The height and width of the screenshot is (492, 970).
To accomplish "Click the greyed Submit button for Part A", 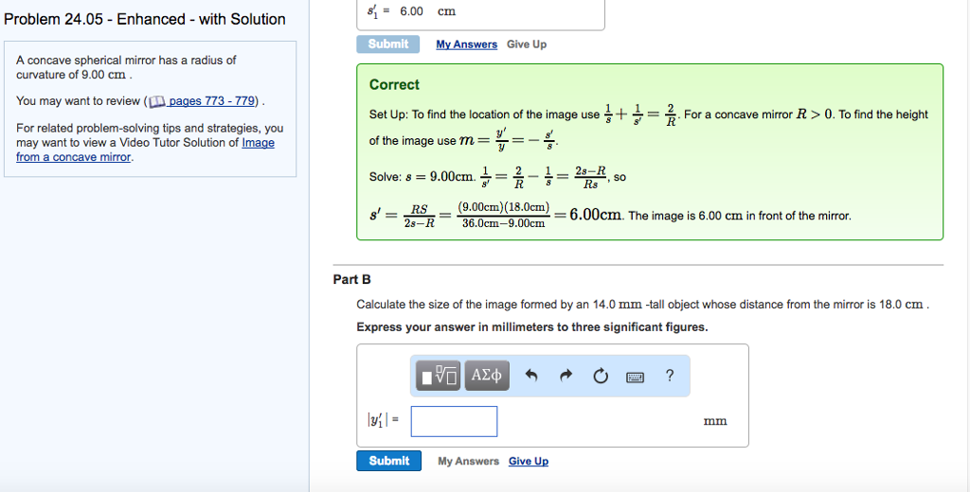I will point(387,44).
